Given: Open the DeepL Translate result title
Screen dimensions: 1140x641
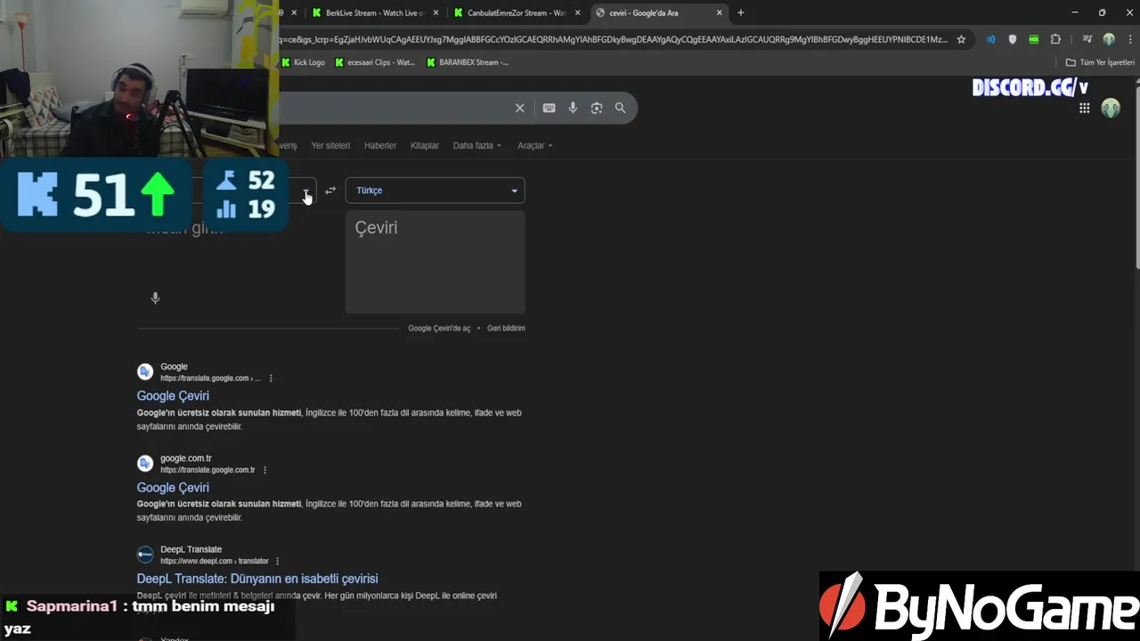Looking at the screenshot, I should pos(257,579).
